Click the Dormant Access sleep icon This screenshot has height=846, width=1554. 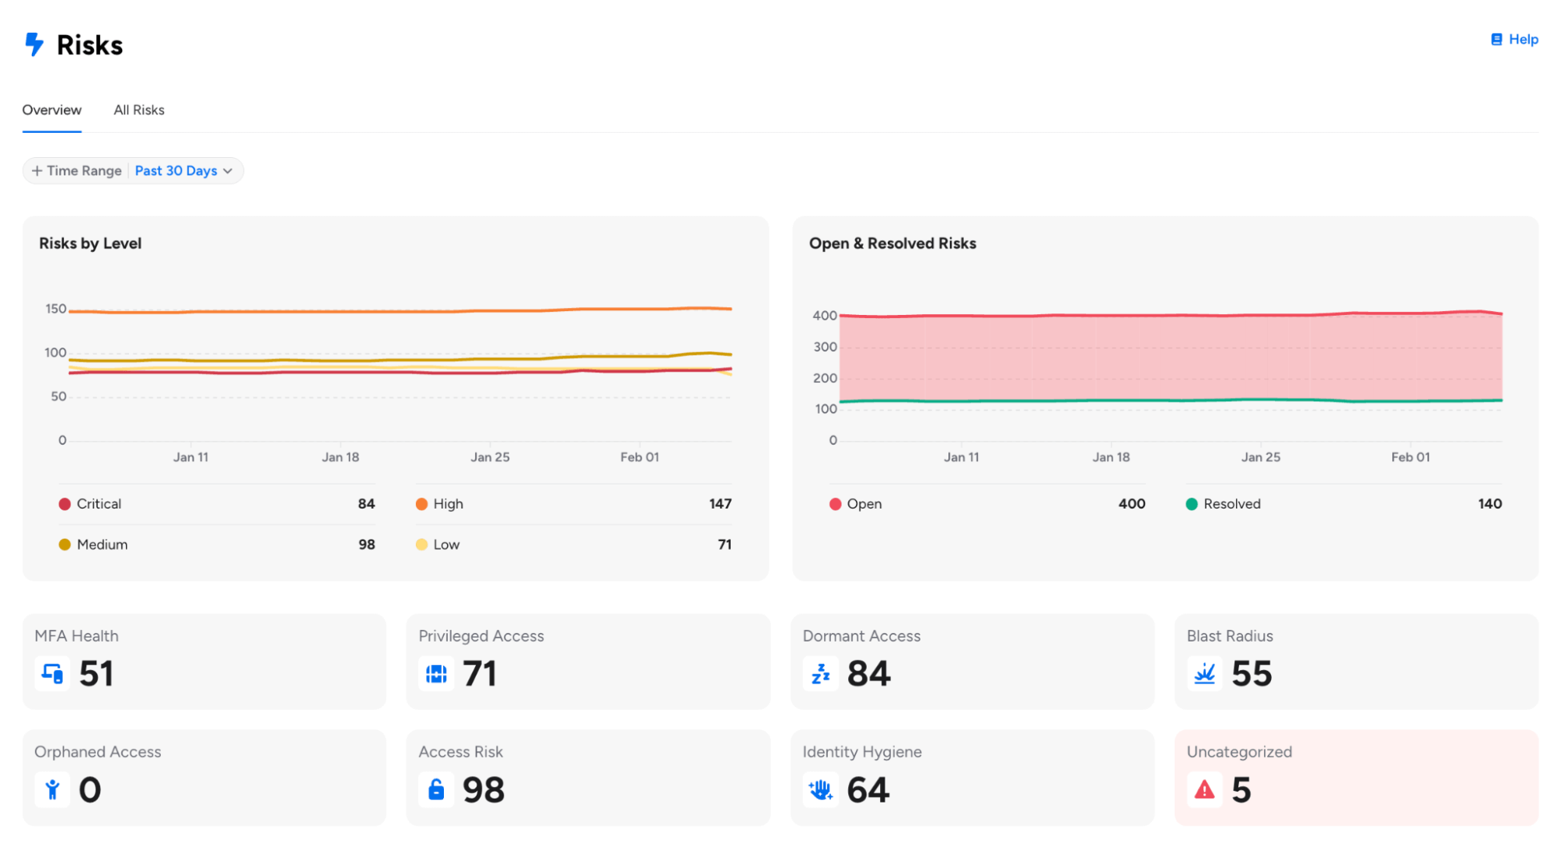(x=820, y=673)
